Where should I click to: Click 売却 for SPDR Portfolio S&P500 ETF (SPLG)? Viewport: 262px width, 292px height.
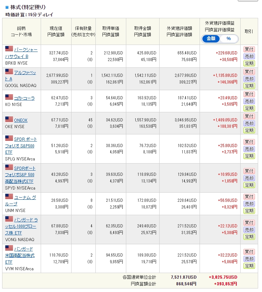[x=249, y=149]
